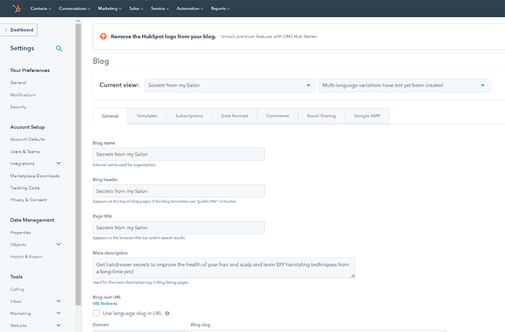Open Security settings
The width and height of the screenshot is (505, 332).
pyautogui.click(x=18, y=107)
